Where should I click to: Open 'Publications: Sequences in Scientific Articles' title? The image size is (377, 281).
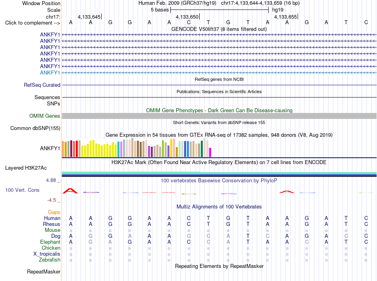(x=219, y=92)
